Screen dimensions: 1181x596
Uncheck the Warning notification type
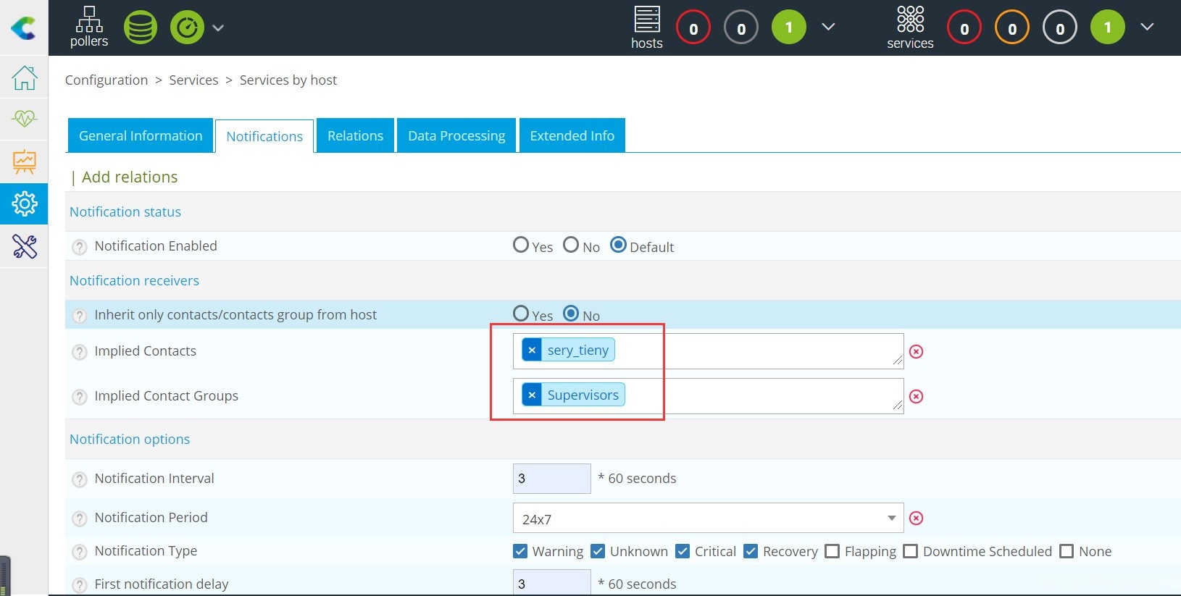point(520,551)
